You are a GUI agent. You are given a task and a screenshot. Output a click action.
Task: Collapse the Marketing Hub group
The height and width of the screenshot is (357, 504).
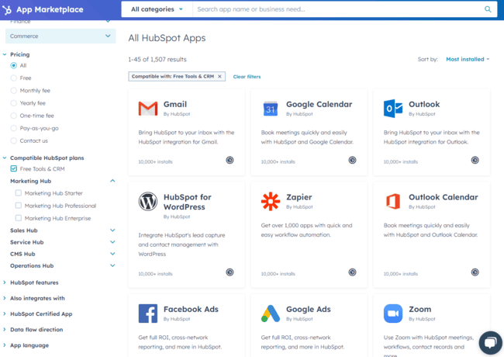pyautogui.click(x=112, y=181)
